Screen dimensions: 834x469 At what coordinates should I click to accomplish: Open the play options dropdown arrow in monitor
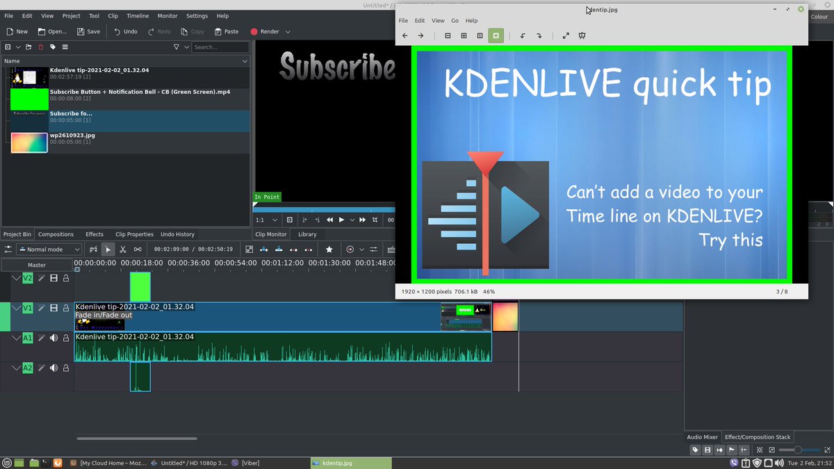[352, 220]
